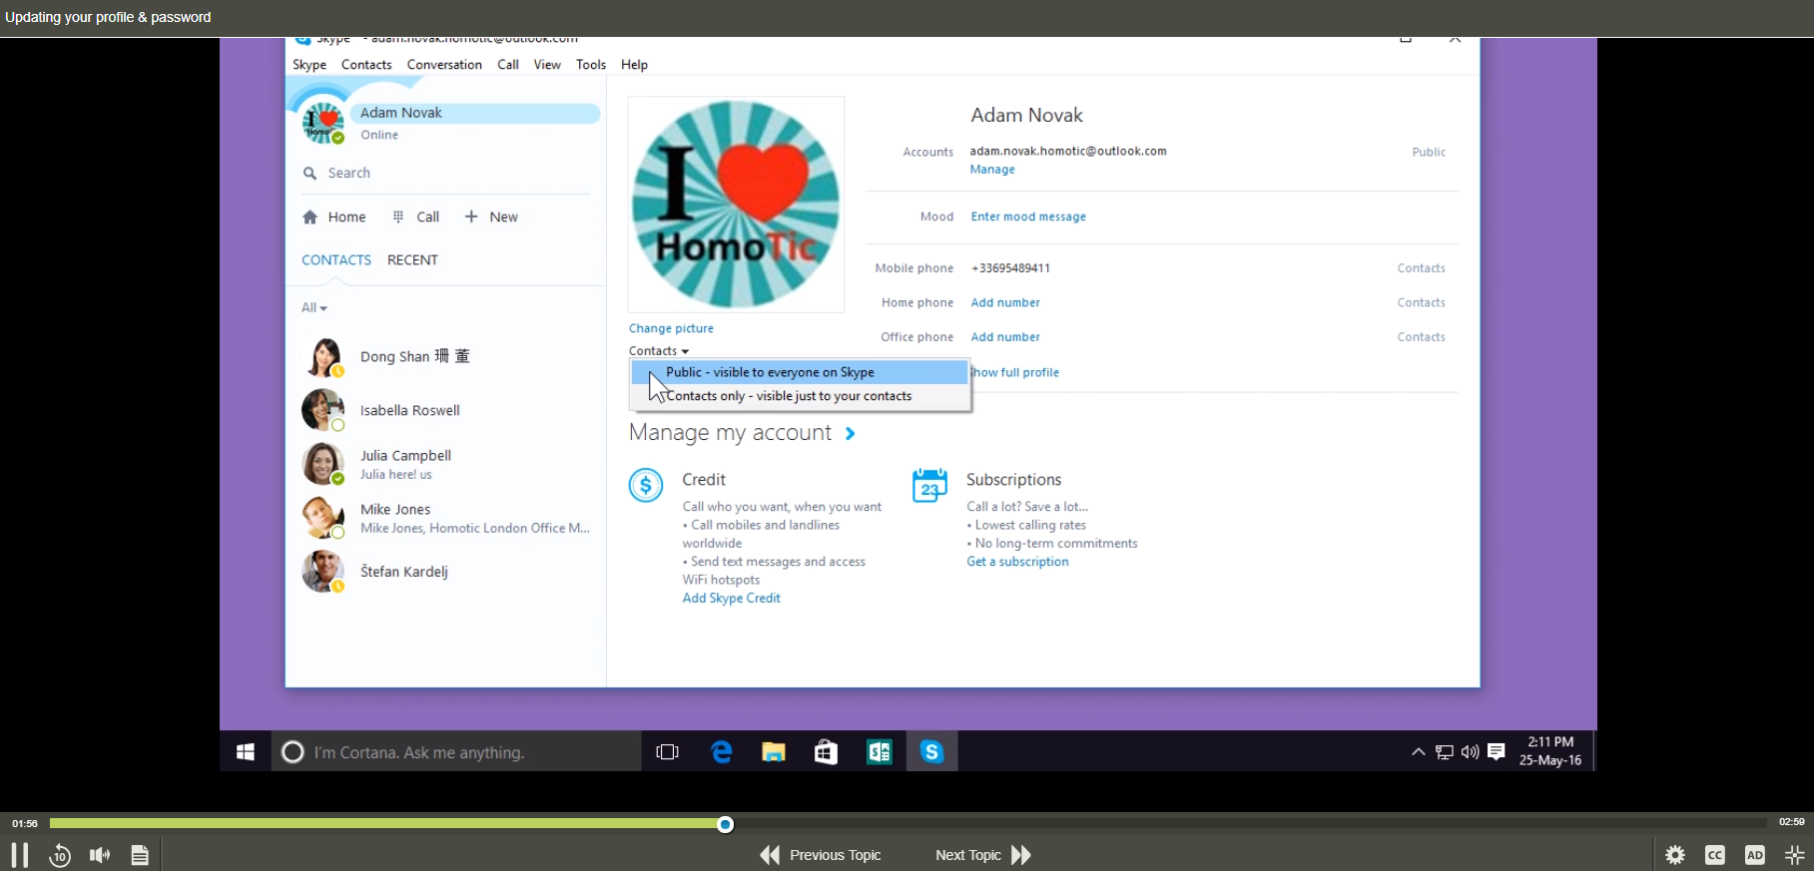
Task: Open File Explorer from taskbar
Action: (774, 752)
